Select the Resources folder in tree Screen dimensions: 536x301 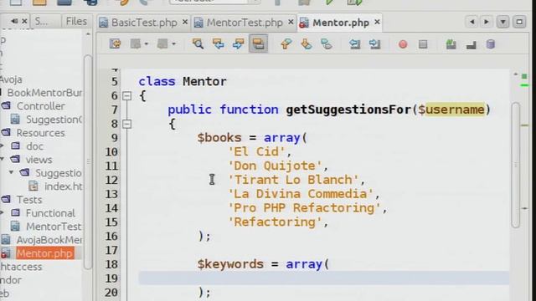pyautogui.click(x=40, y=133)
